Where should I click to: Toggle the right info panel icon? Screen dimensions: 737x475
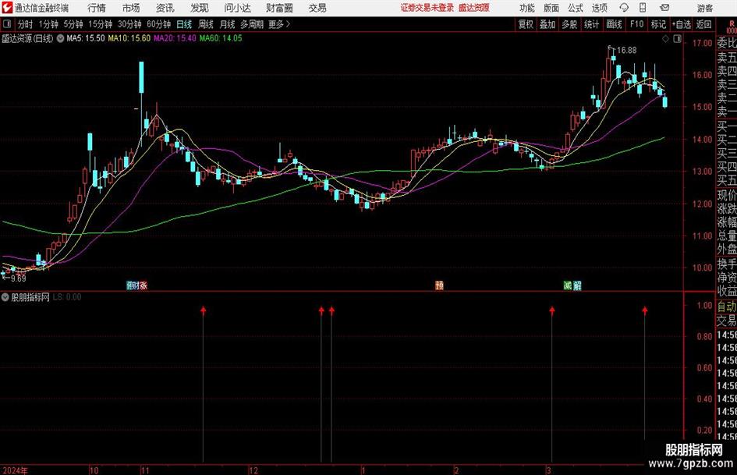[677, 39]
